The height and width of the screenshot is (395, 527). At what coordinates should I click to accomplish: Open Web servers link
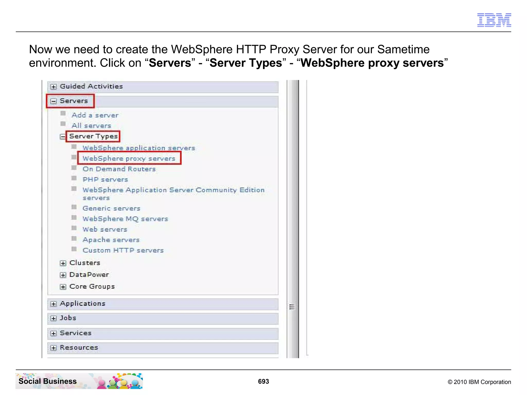point(105,229)
